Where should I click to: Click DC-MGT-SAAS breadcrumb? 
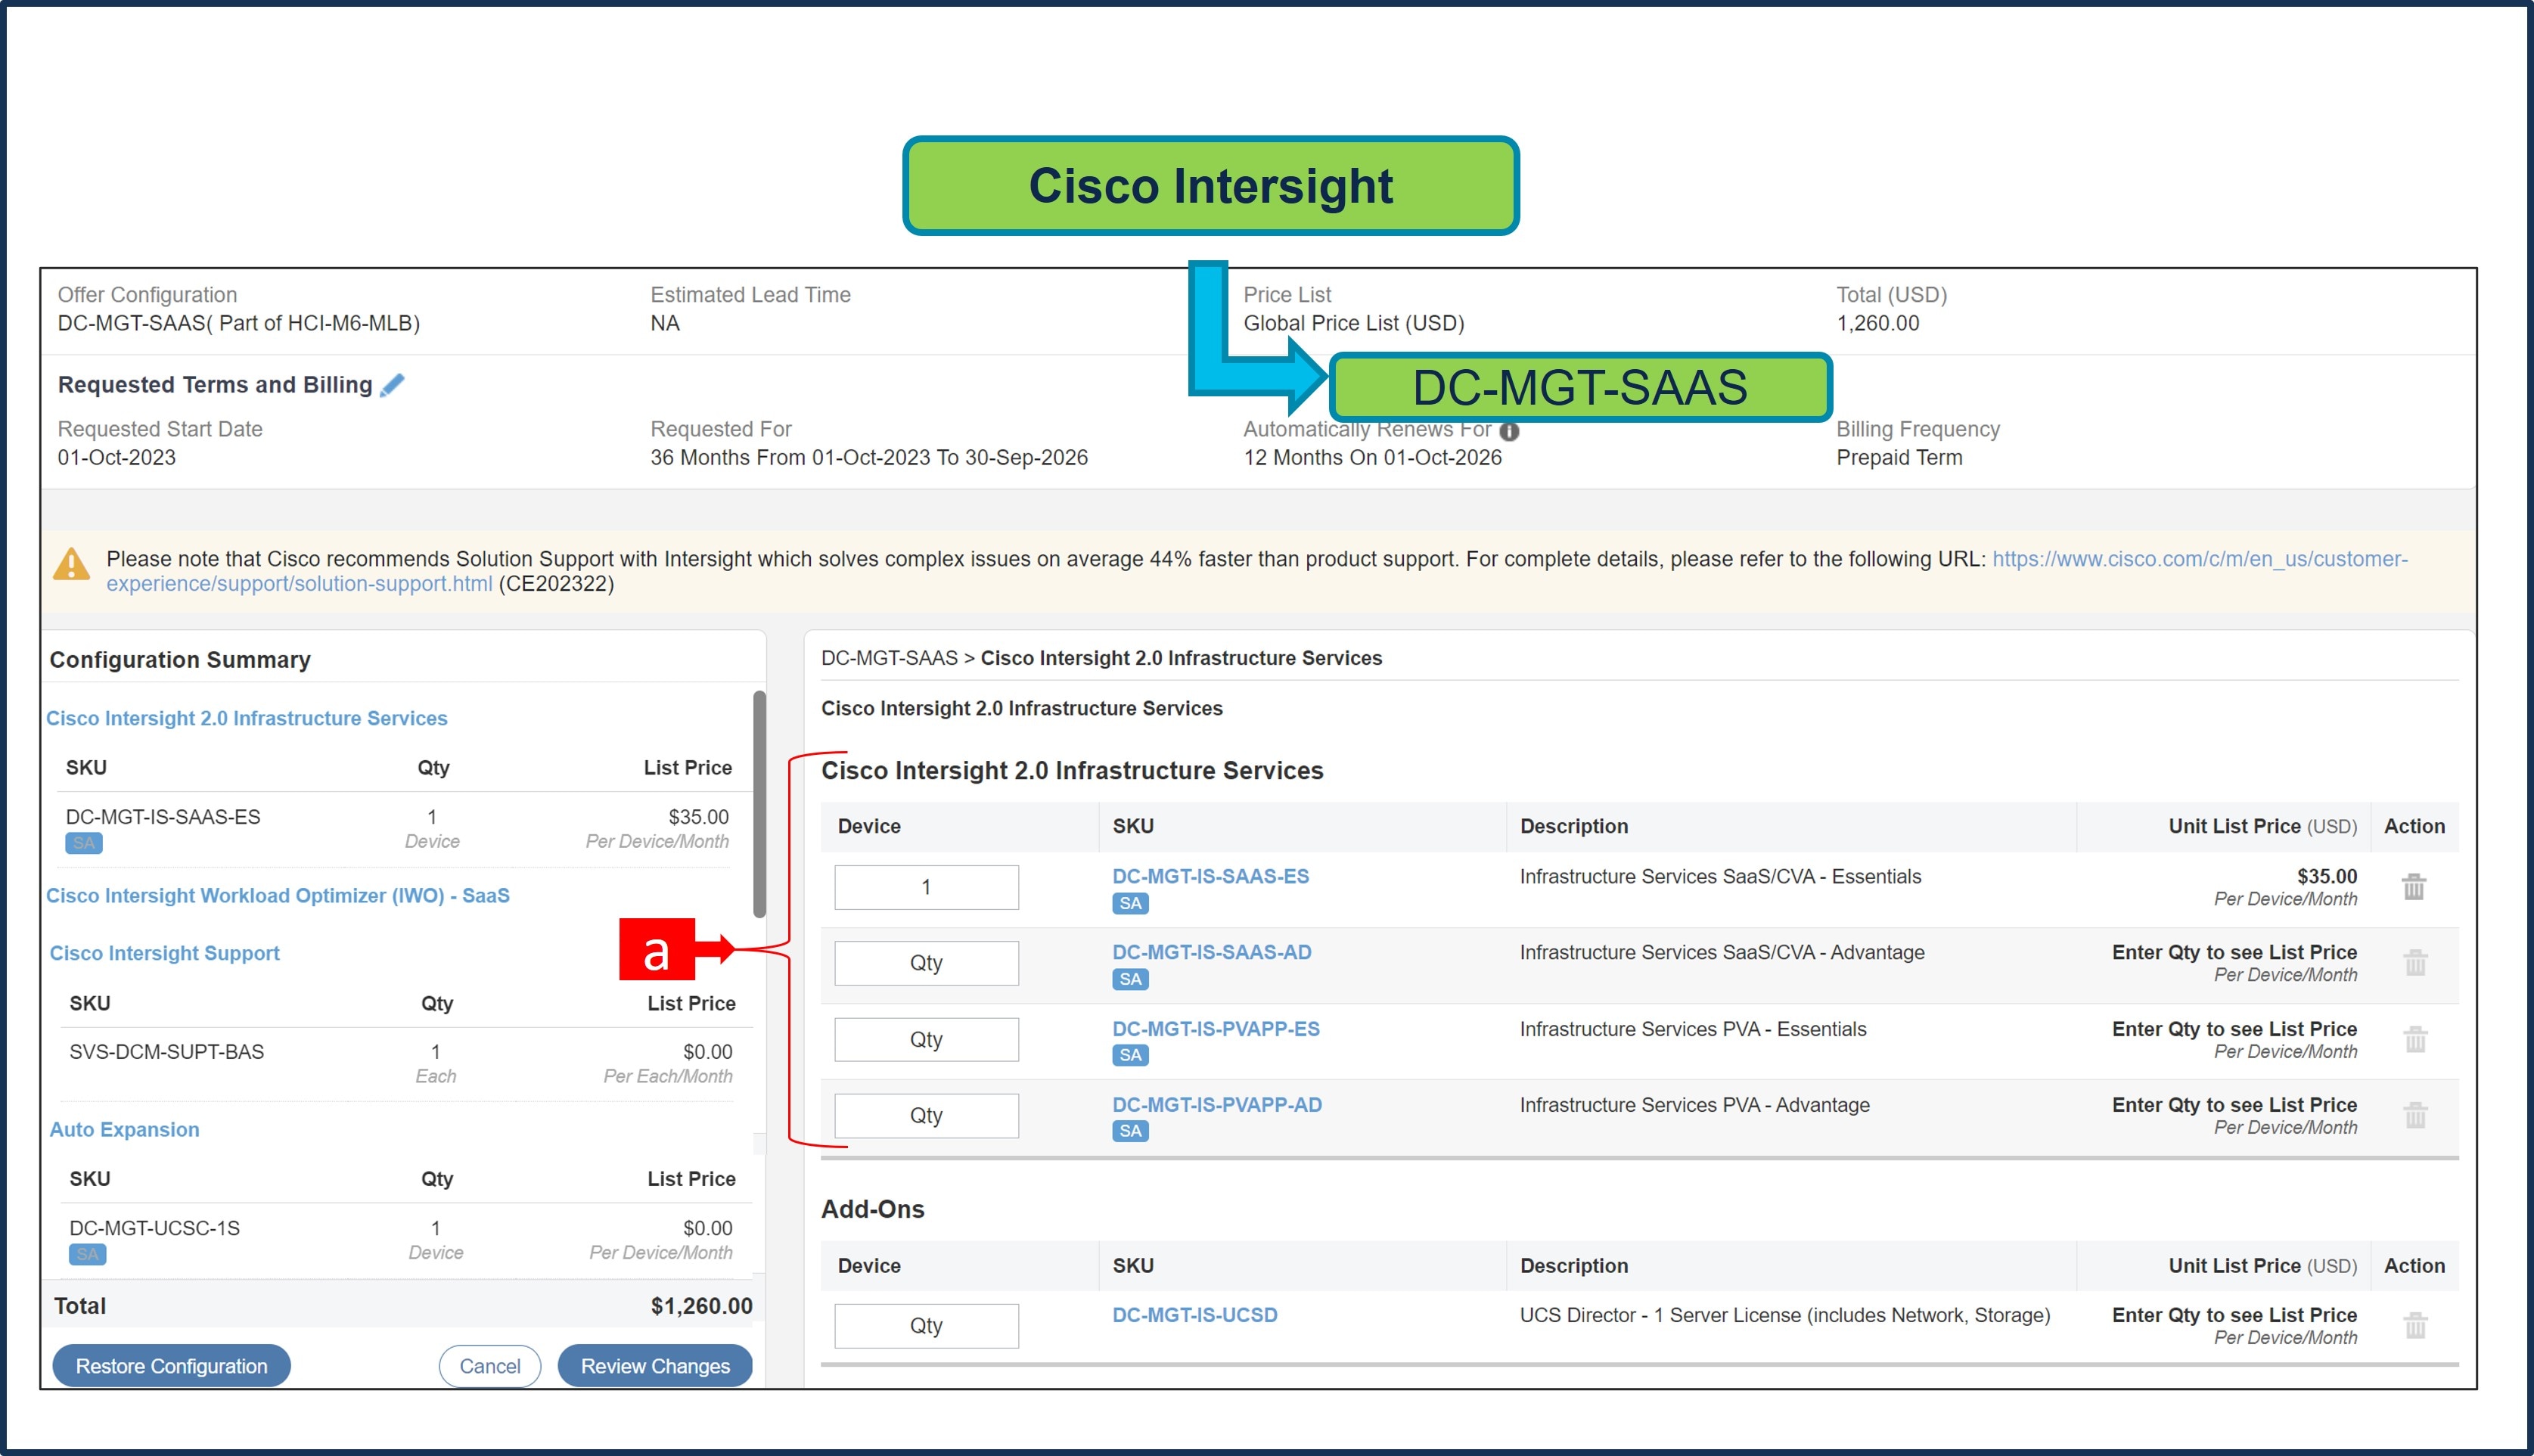click(889, 658)
